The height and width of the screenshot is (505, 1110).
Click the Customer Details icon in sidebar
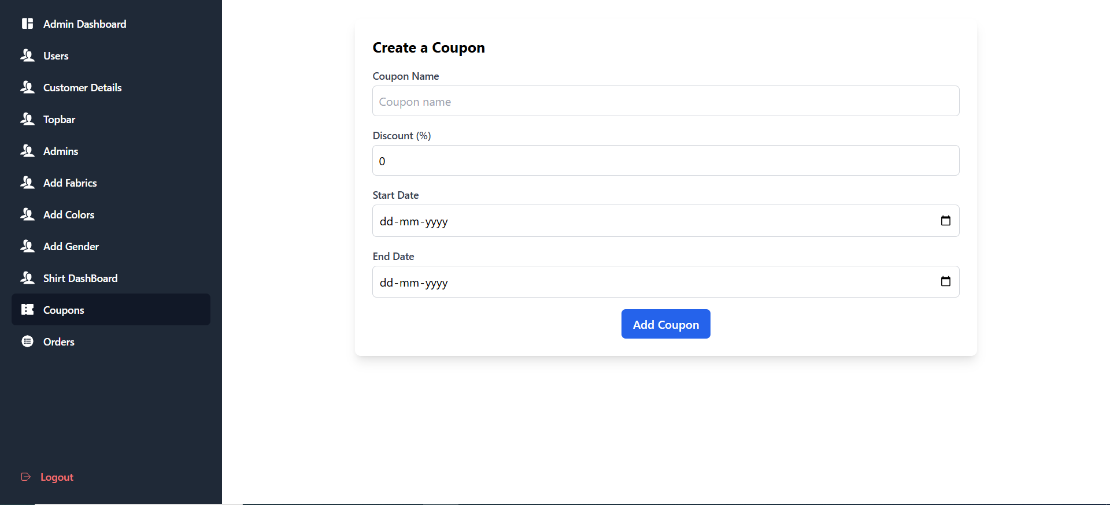point(27,87)
